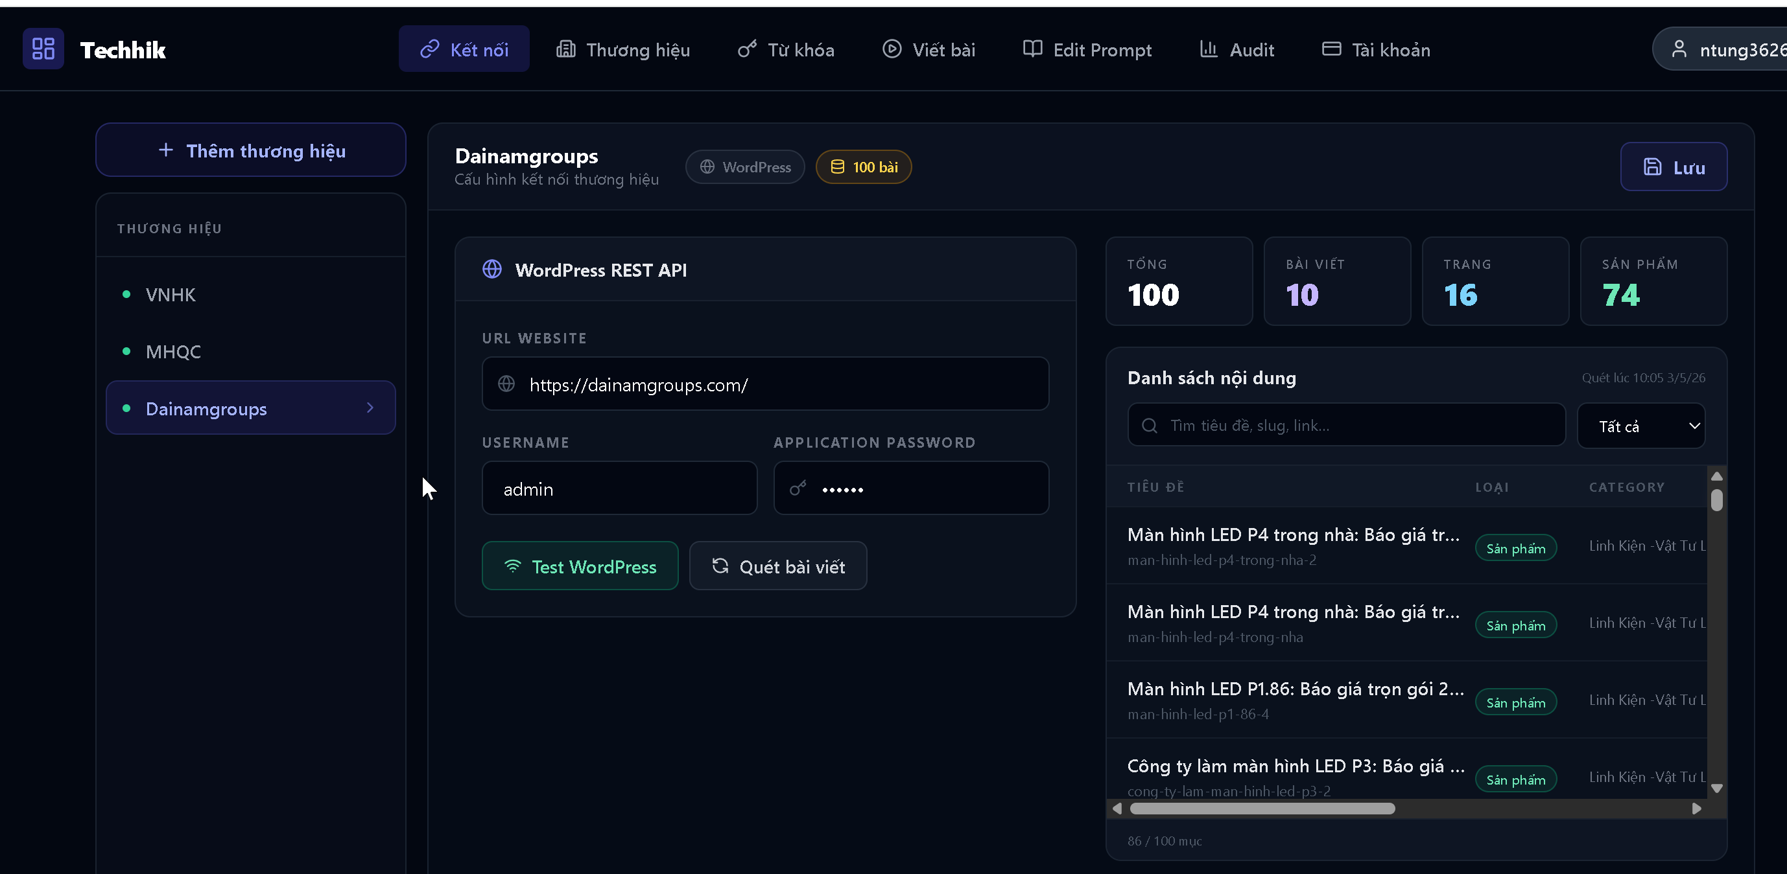Open the ntung3626 user account menu
Viewport: 1787px width, 874px height.
(1720, 49)
